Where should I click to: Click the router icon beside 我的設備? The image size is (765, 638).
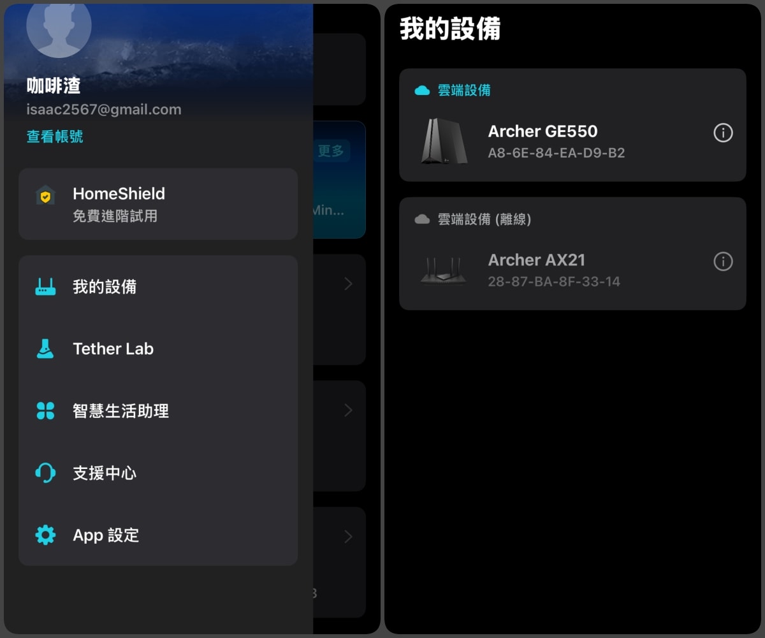(x=45, y=287)
